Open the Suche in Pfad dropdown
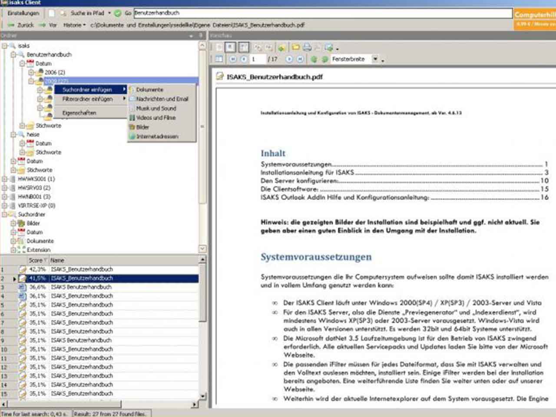The width and height of the screenshot is (556, 417). coord(109,13)
